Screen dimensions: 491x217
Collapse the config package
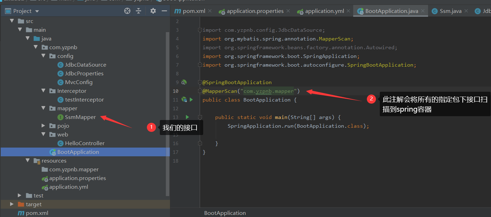(x=43, y=56)
